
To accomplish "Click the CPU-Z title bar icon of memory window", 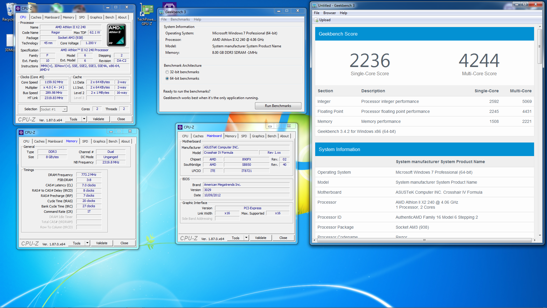I will [21, 132].
